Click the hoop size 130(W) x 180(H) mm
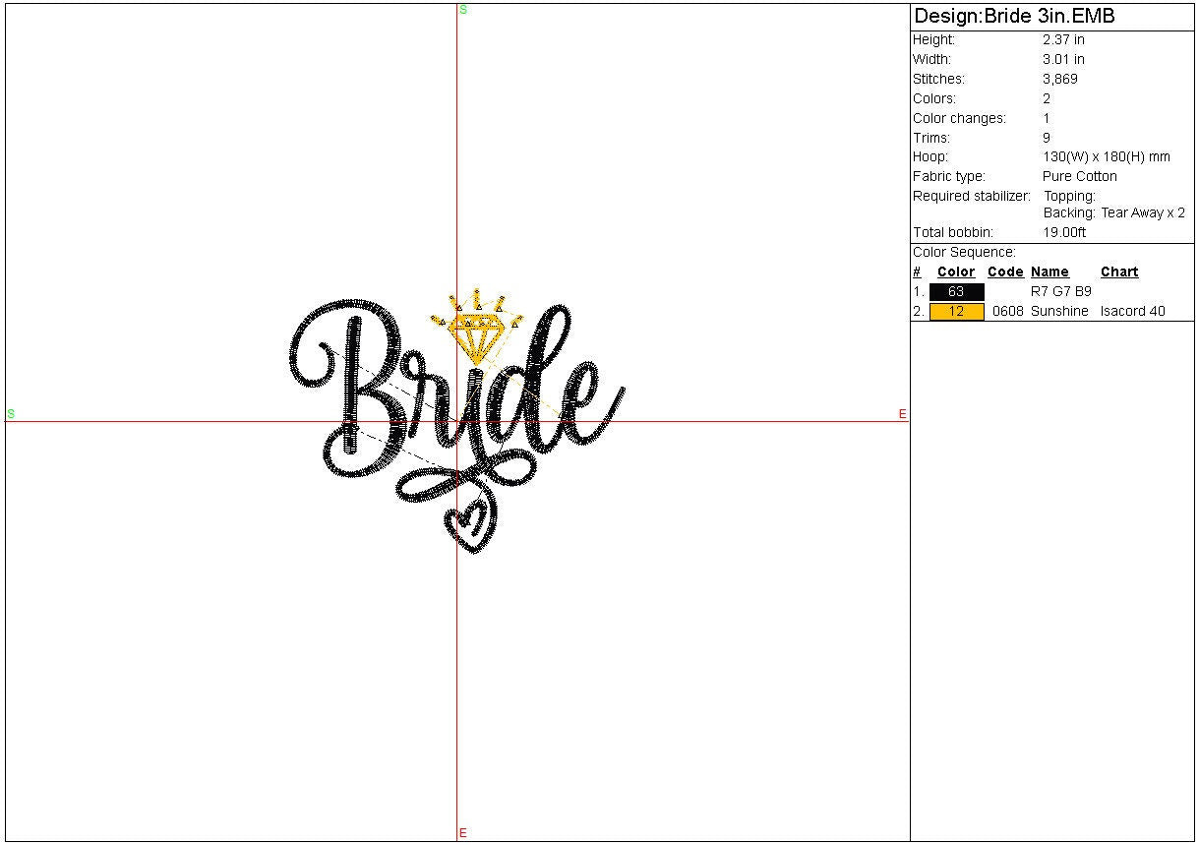 [1107, 157]
